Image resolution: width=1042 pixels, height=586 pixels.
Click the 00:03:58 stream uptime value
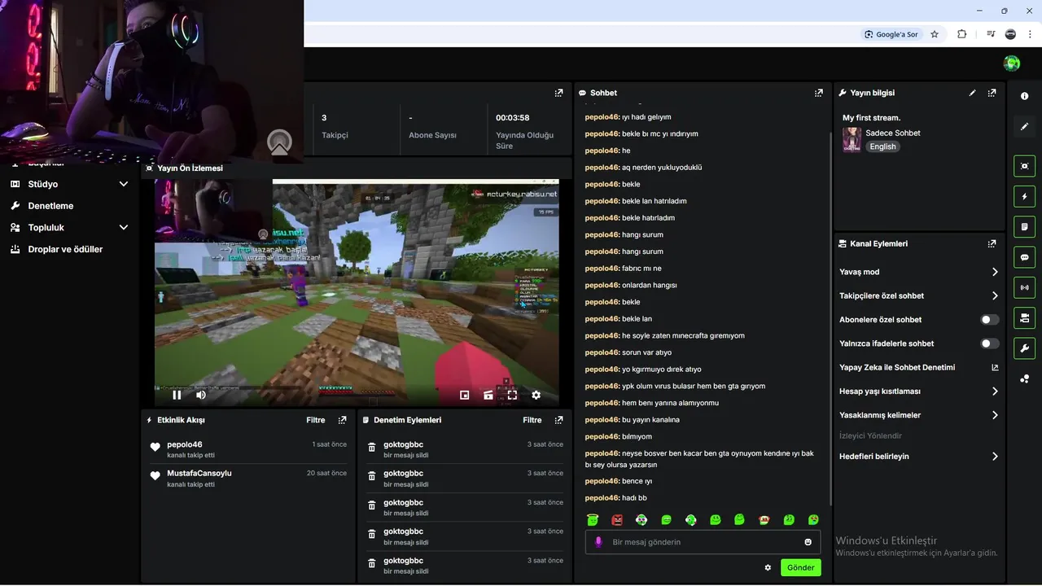(x=513, y=118)
